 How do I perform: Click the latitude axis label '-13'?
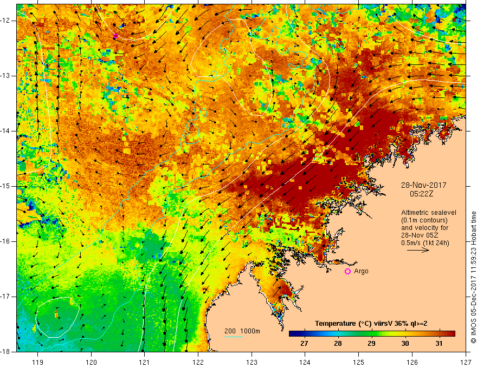6,76
